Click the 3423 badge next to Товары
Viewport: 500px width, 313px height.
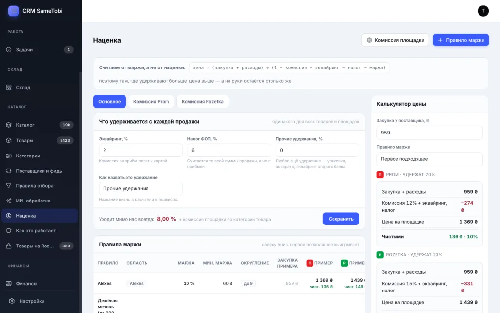(65, 140)
